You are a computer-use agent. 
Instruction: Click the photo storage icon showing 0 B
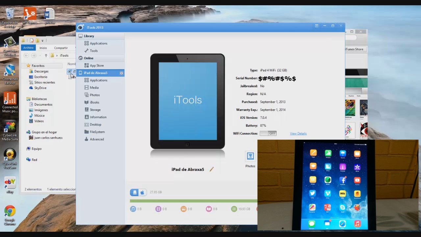184,209
